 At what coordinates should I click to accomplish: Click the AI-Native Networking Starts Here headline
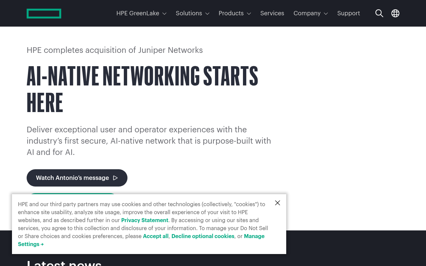142,89
